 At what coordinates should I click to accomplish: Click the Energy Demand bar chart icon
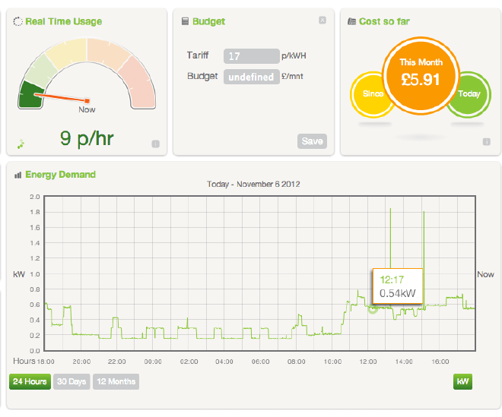click(x=17, y=175)
